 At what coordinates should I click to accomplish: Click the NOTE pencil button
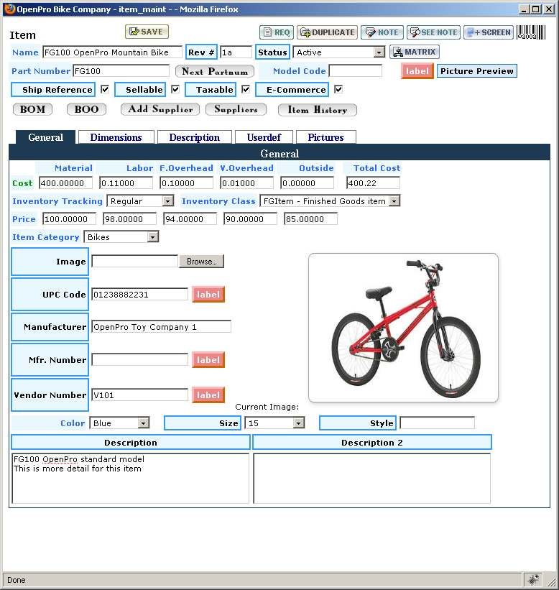click(382, 32)
